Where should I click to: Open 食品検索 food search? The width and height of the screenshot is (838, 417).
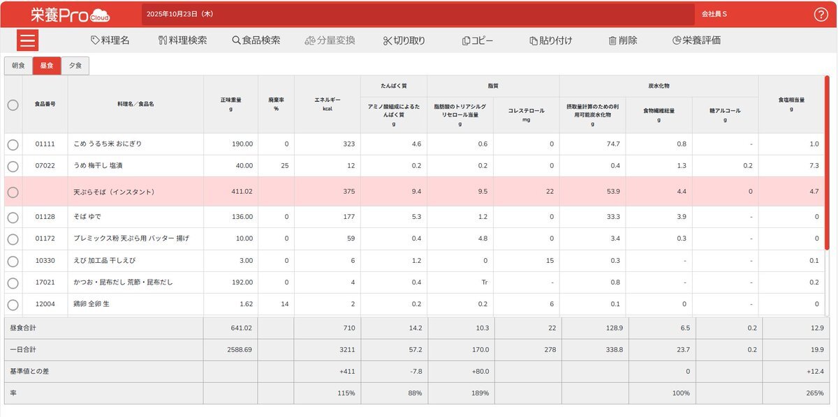coord(256,40)
